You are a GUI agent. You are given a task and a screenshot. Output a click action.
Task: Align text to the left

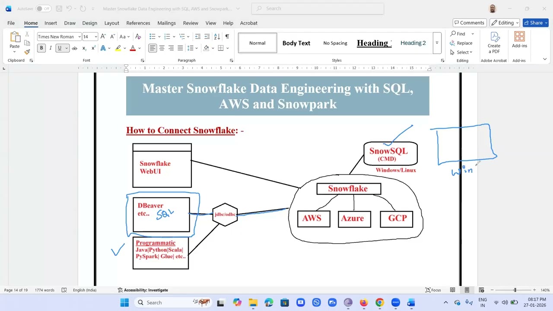click(x=153, y=48)
